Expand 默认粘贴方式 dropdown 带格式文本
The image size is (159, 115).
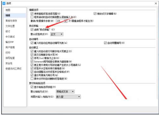point(65,92)
